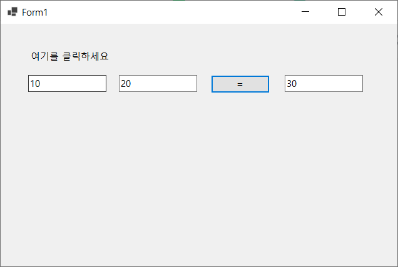Minimize the Form1 window
398x267 pixels.
click(305, 12)
